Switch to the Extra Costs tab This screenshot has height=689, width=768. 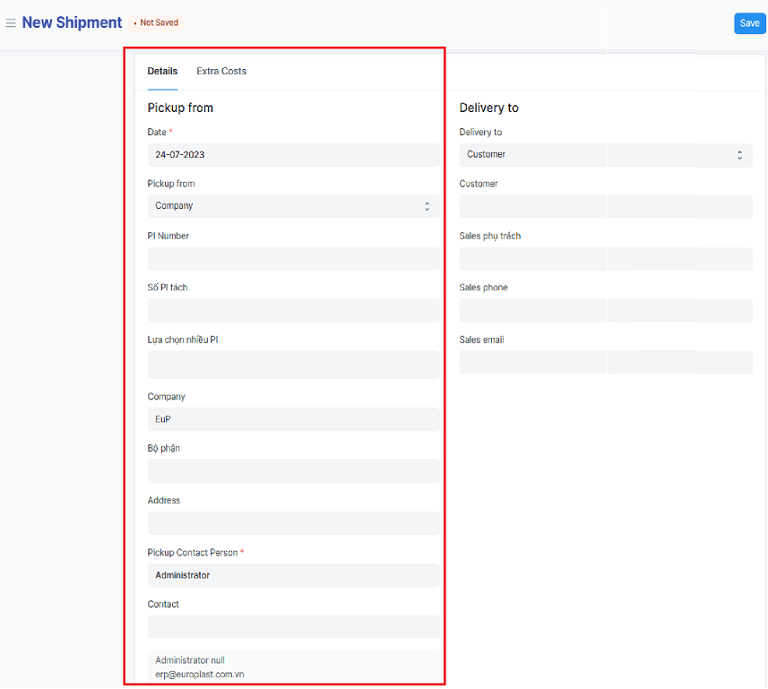click(221, 72)
